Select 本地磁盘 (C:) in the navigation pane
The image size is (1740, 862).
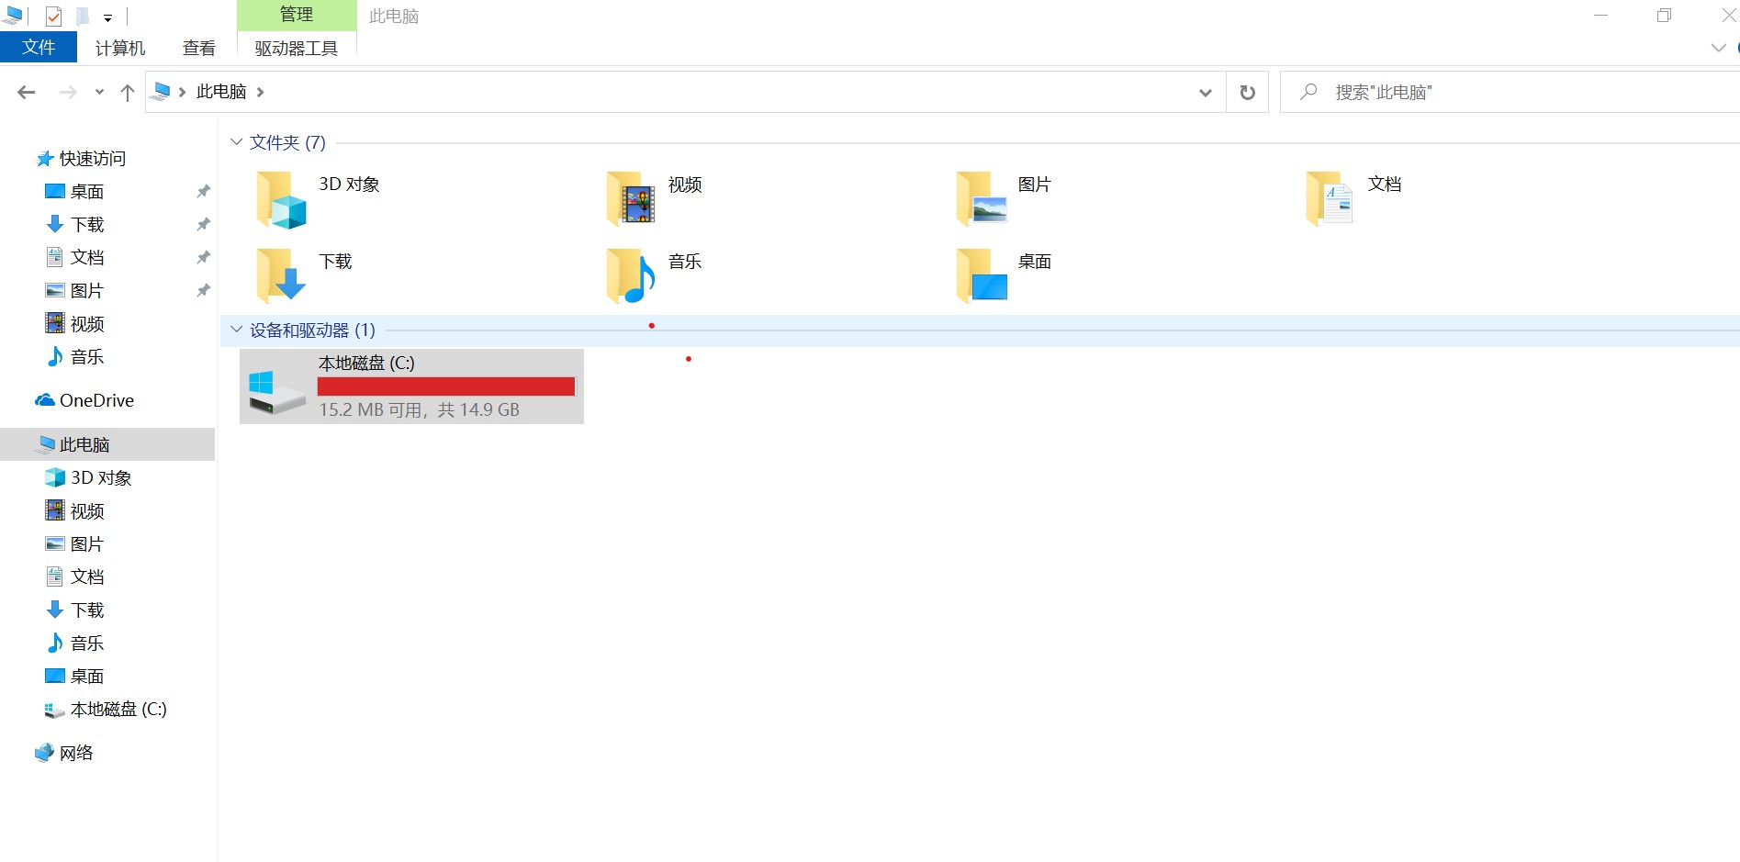tap(107, 709)
